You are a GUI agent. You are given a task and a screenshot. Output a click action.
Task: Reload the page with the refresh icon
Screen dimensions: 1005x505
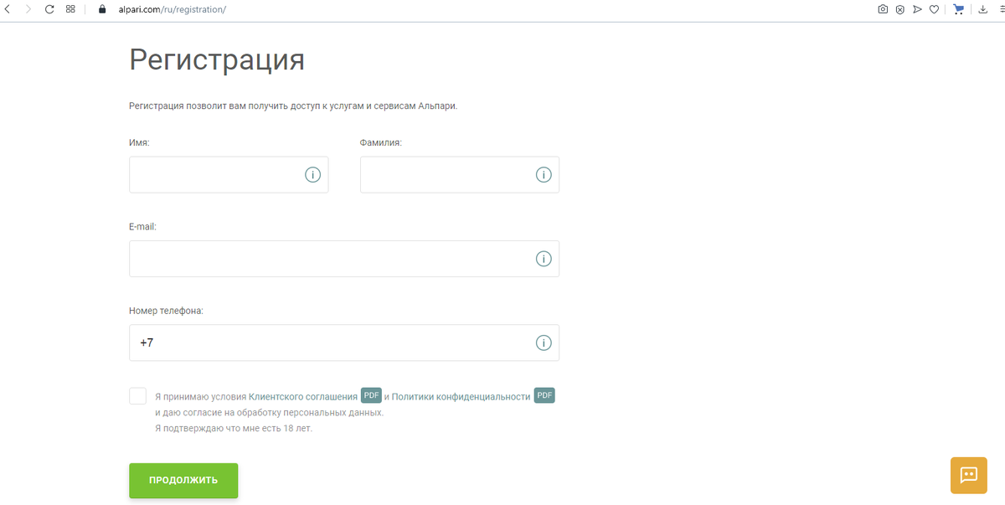point(49,9)
